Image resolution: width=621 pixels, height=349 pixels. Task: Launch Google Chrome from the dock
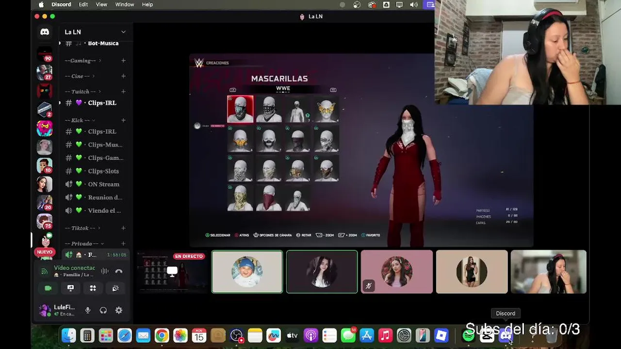162,335
